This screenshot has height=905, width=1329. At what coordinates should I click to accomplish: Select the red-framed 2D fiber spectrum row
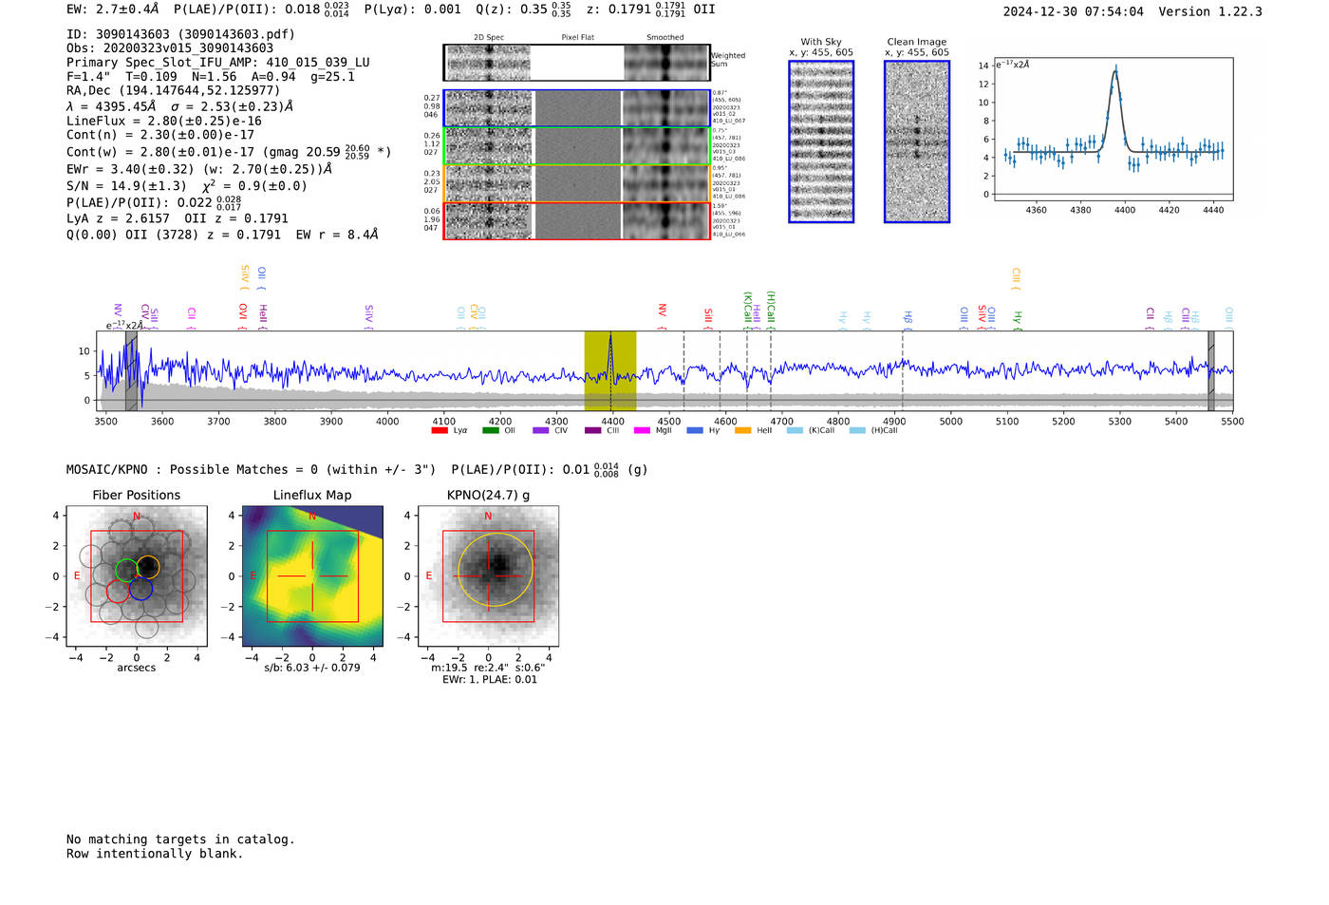(x=576, y=220)
